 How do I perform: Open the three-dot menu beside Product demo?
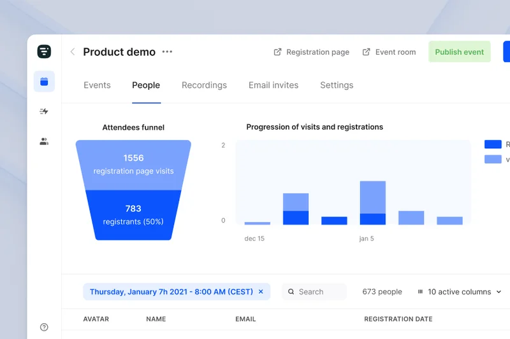tap(167, 52)
